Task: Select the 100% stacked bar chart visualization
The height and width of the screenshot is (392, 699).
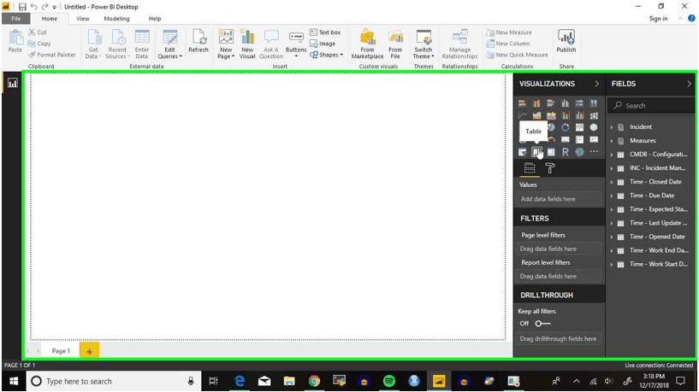Action: click(579, 103)
